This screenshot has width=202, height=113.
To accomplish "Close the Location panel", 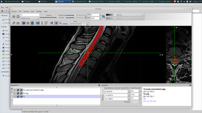I will pos(190,85).
